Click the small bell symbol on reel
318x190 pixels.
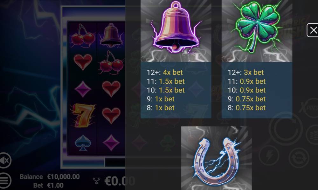click(111, 35)
